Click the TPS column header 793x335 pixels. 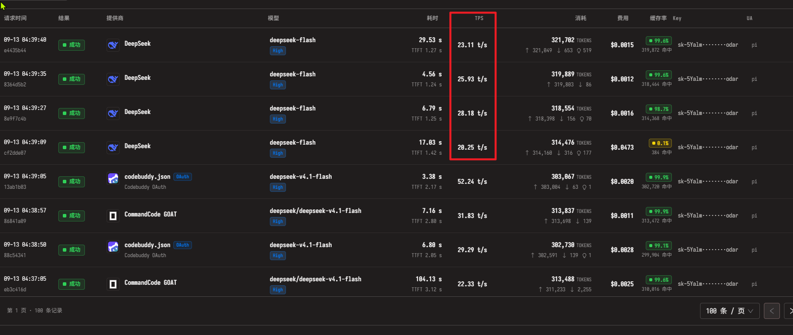pos(479,18)
